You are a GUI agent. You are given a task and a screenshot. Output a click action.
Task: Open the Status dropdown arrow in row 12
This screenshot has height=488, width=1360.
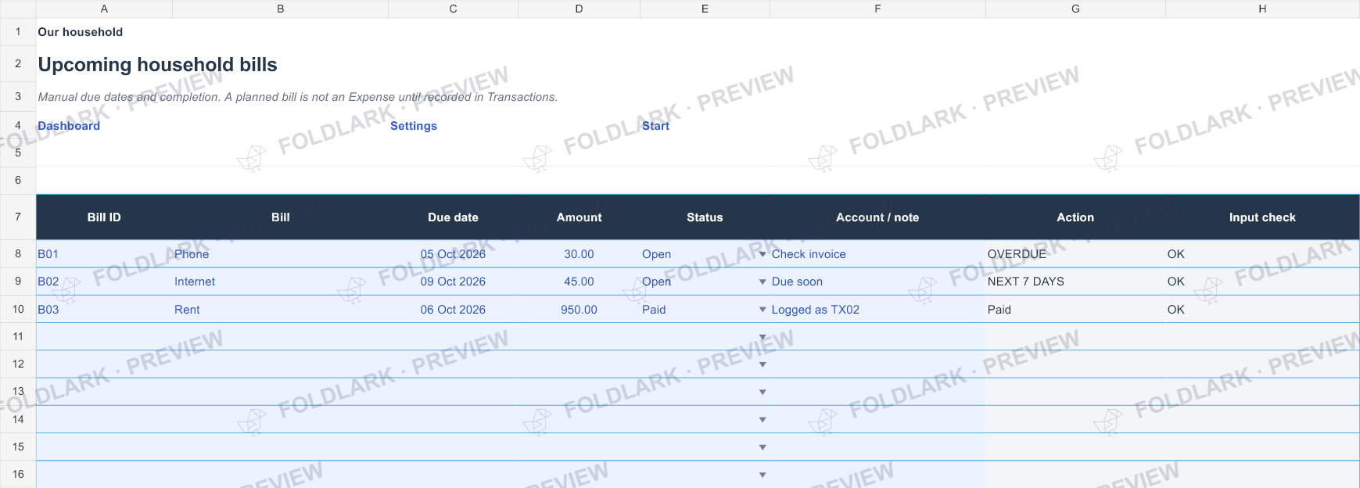(x=763, y=364)
